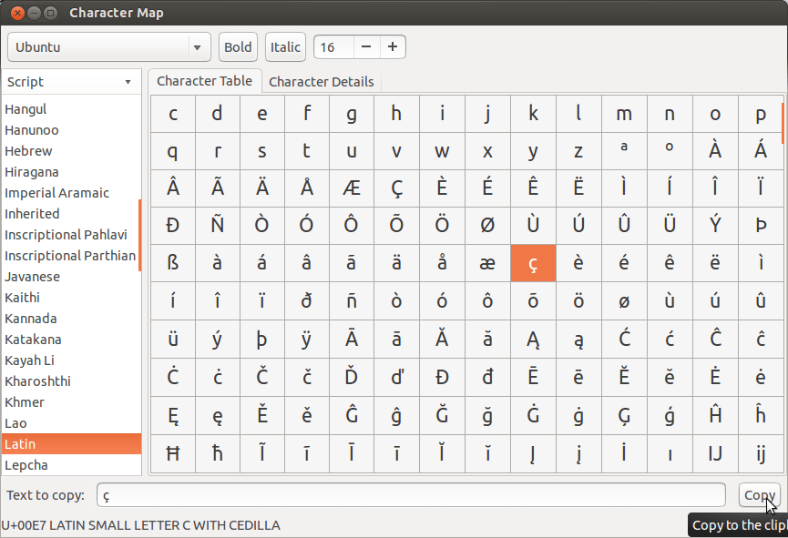Screen dimensions: 788x538
Task: Increase font size with the plus button
Action: [392, 46]
